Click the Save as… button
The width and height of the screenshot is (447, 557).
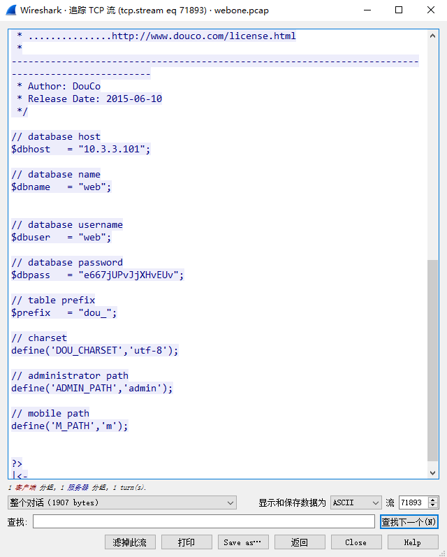(243, 542)
